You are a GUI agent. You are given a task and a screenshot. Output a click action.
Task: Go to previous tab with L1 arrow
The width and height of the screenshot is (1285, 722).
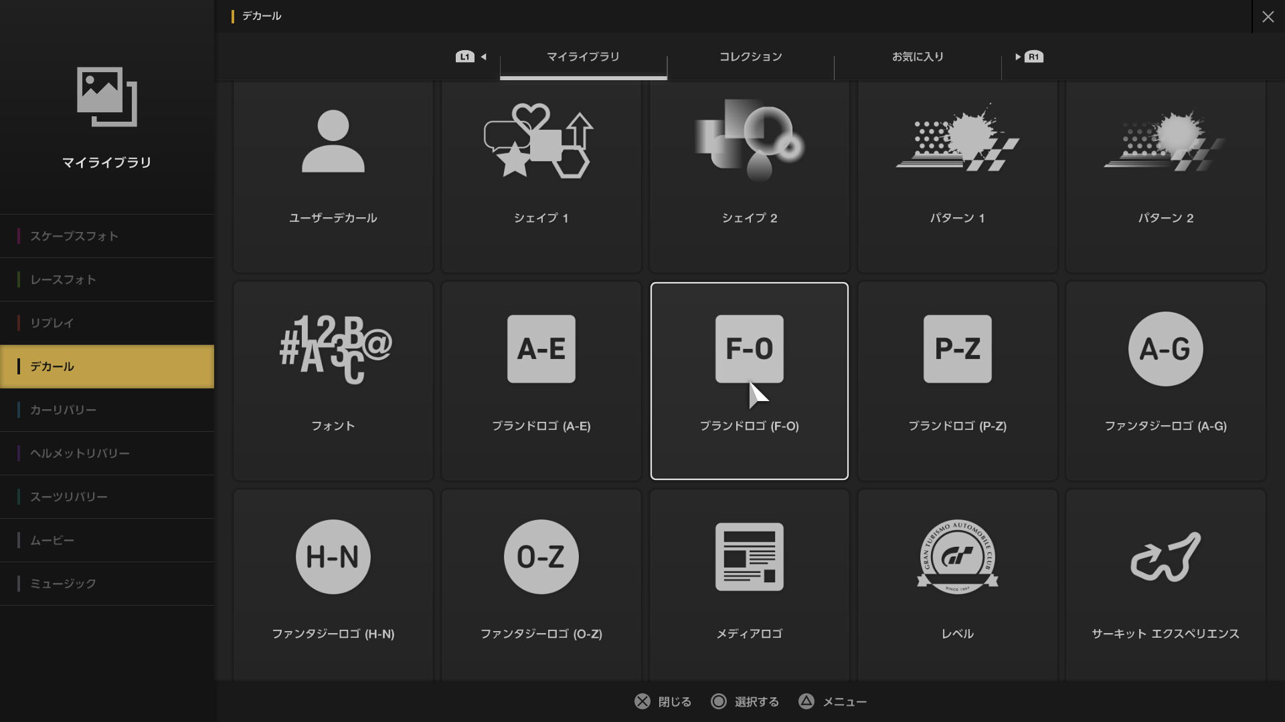(x=470, y=57)
